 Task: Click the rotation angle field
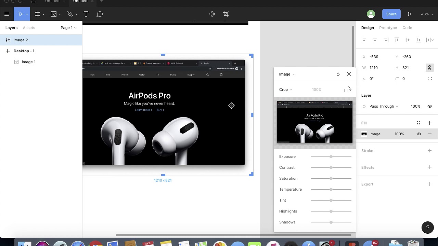[x=376, y=79]
